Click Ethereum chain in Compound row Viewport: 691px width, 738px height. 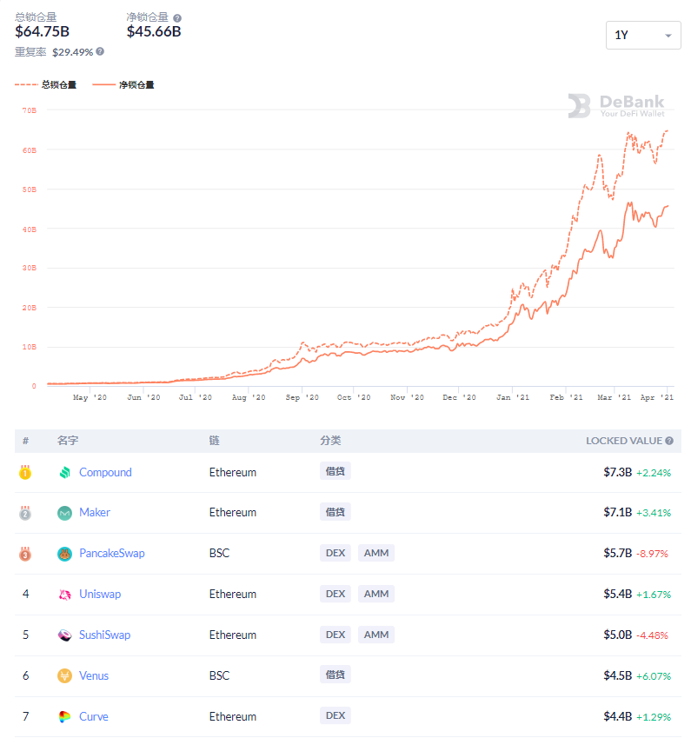point(233,472)
